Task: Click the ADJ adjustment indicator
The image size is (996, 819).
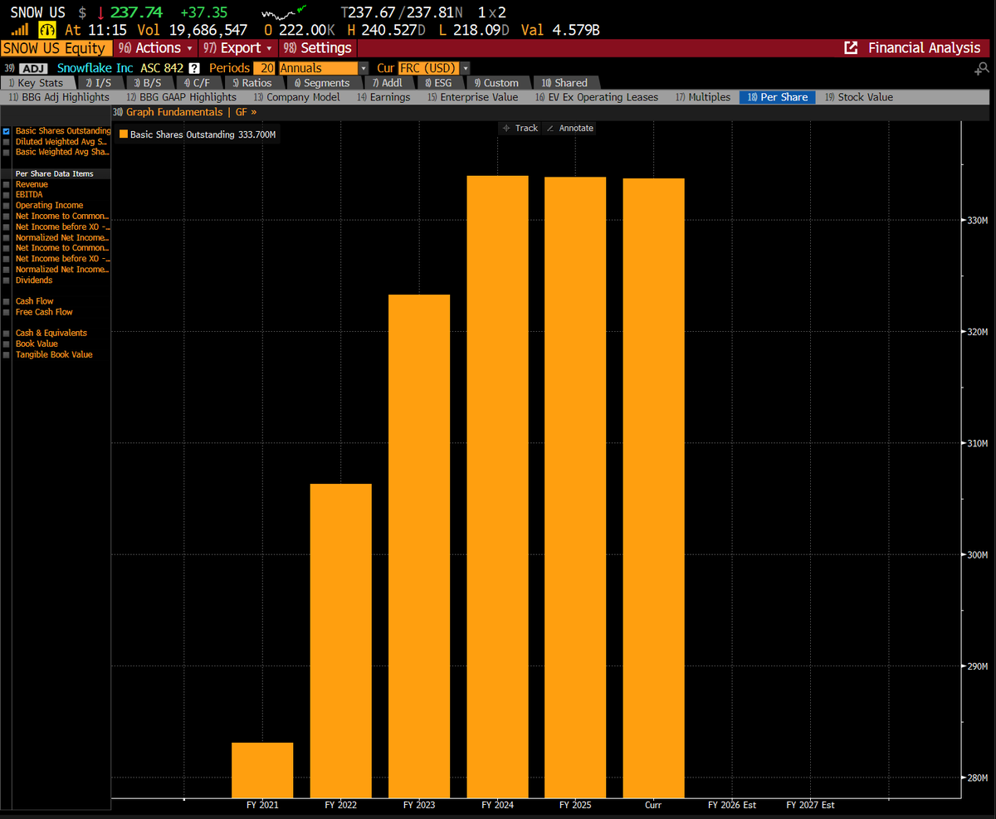Action: 33,67
